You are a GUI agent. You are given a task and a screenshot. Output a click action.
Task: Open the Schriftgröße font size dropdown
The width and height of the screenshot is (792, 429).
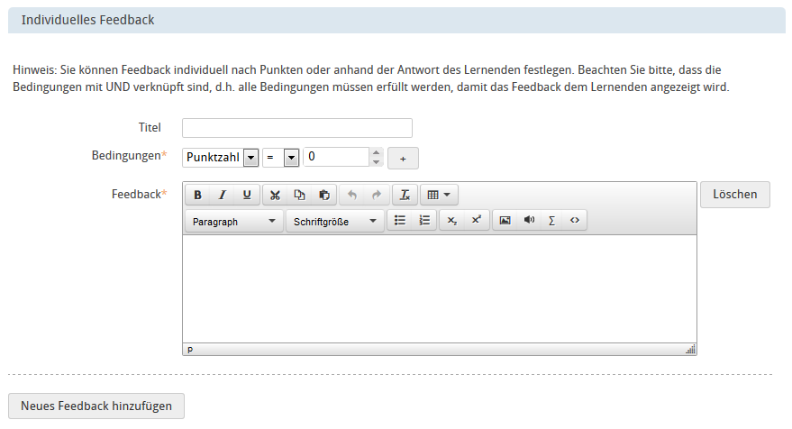(335, 222)
